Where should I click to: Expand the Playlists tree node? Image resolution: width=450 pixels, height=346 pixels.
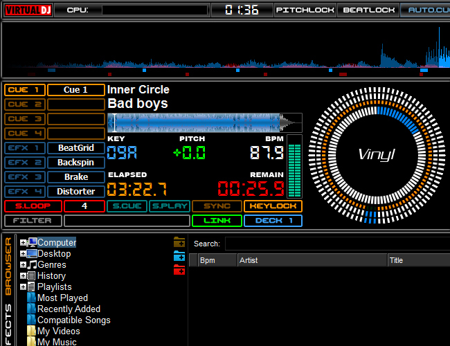[23, 287]
